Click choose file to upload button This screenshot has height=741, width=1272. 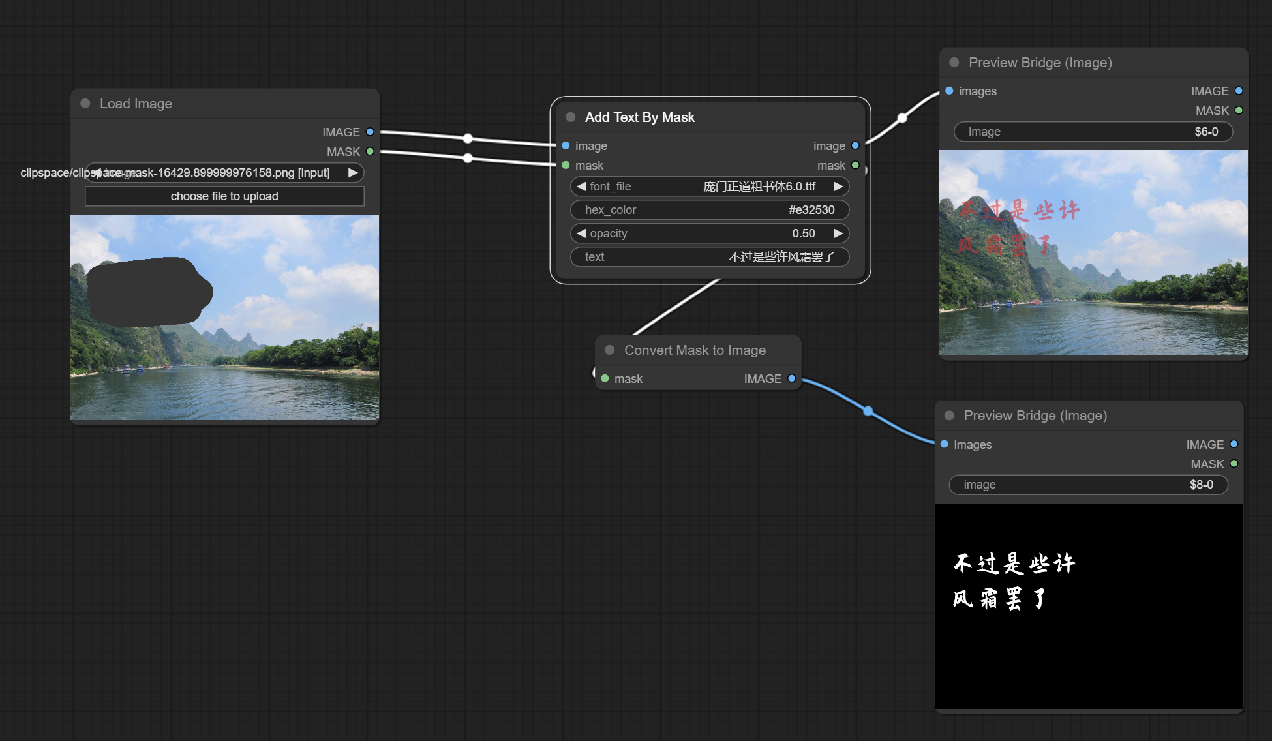224,196
